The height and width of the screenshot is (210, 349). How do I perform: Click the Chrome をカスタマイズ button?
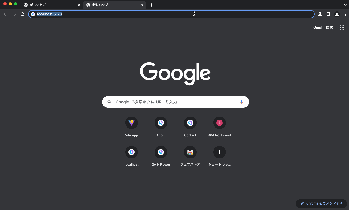[x=321, y=203]
